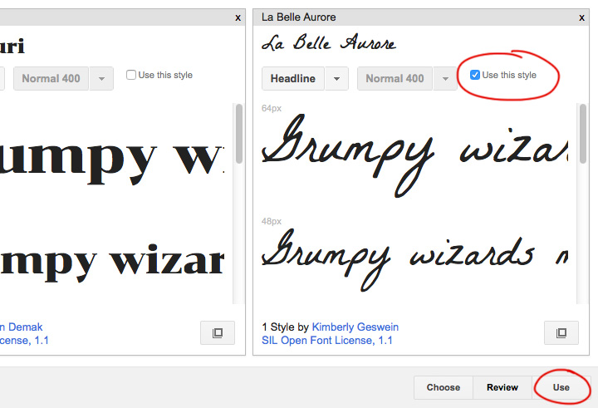Open La Belle Aurore's SIL Open Font License link
This screenshot has height=408, width=598.
(327, 340)
